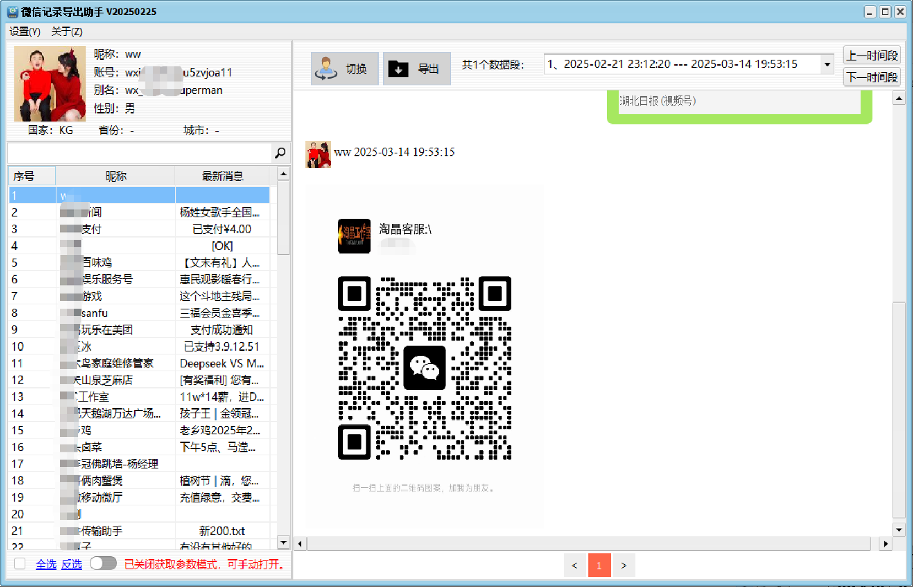Click the contact list scroll-down arrow

point(283,542)
